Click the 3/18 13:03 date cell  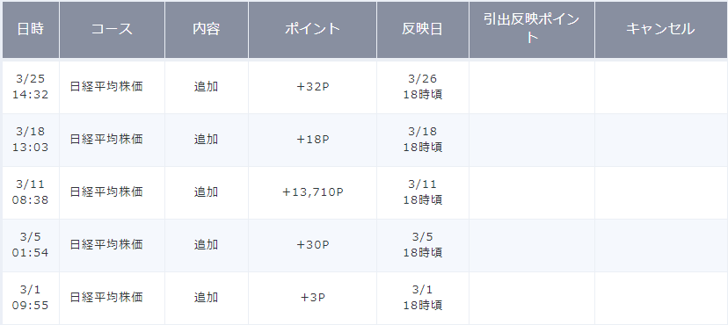(x=31, y=140)
